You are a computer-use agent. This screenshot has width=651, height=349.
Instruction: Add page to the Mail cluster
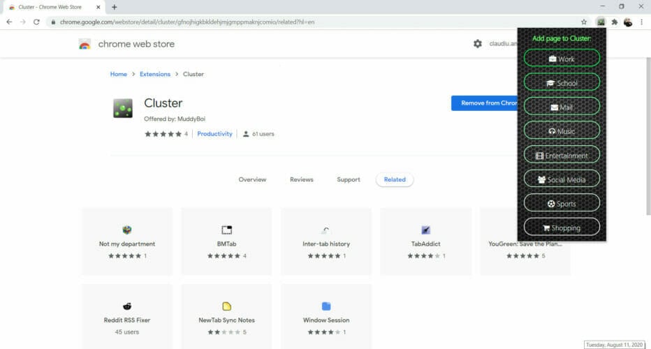(562, 107)
